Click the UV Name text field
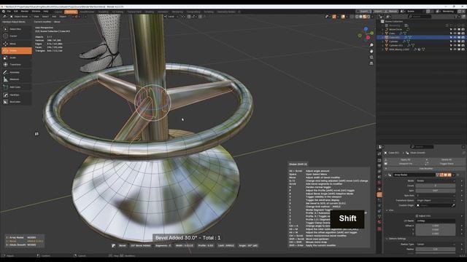 coord(436,221)
